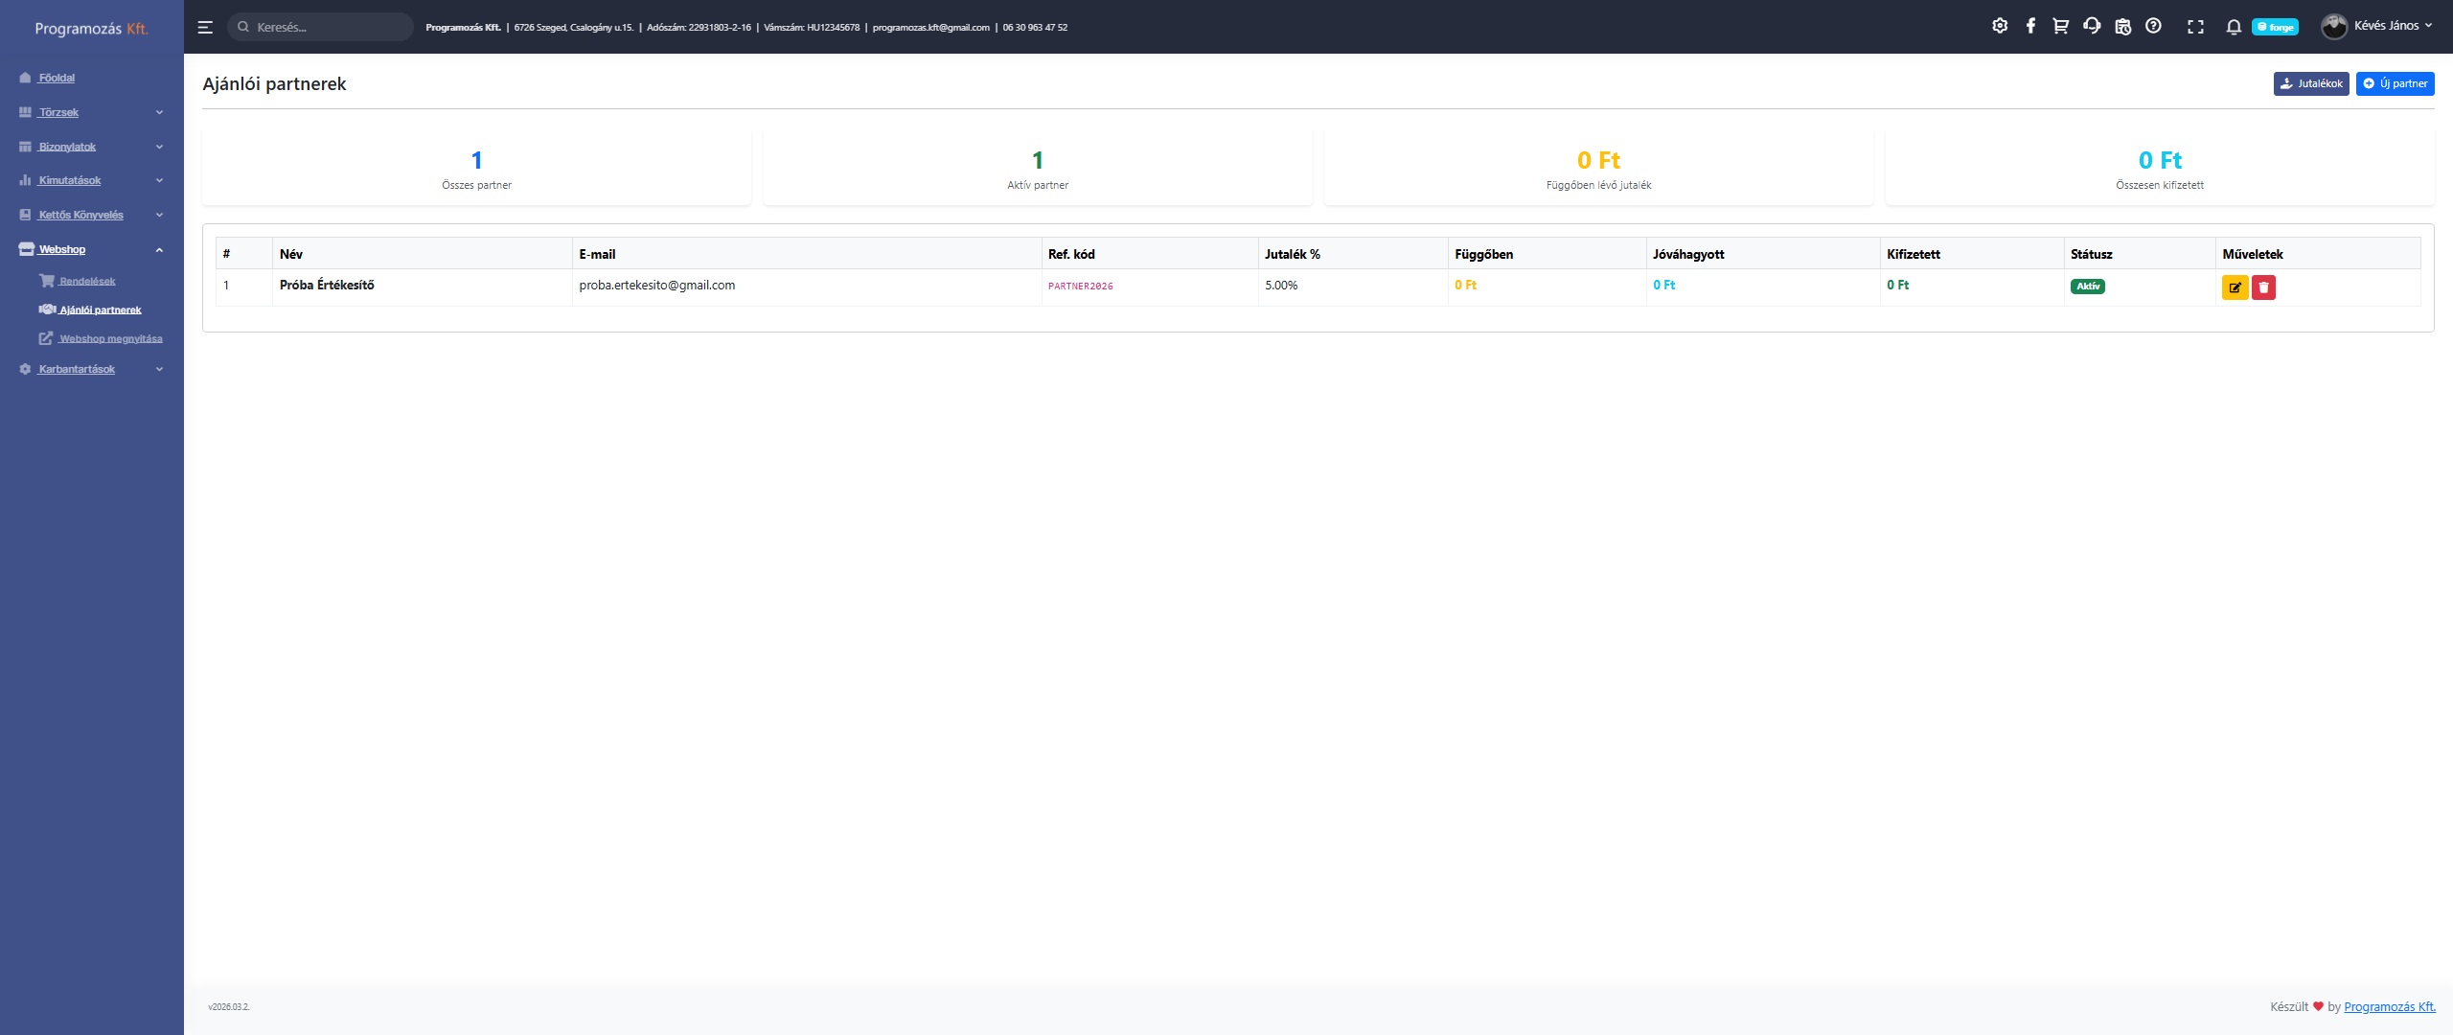2453x1035 pixels.
Task: Open the Törzsek menu item
Action: point(58,112)
